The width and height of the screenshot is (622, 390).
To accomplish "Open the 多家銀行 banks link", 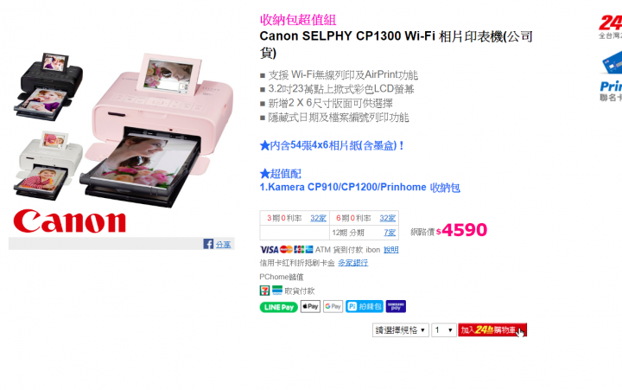I will 352,263.
